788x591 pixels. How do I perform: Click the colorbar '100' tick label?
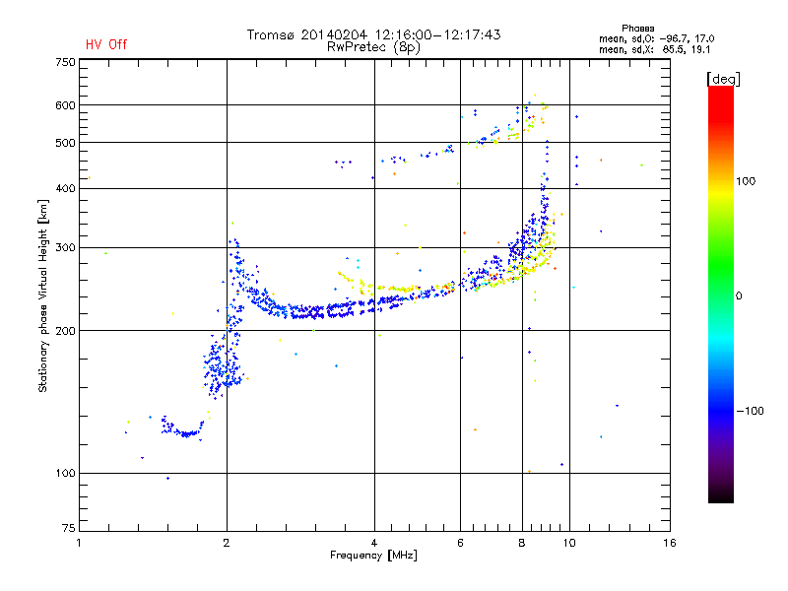click(746, 181)
